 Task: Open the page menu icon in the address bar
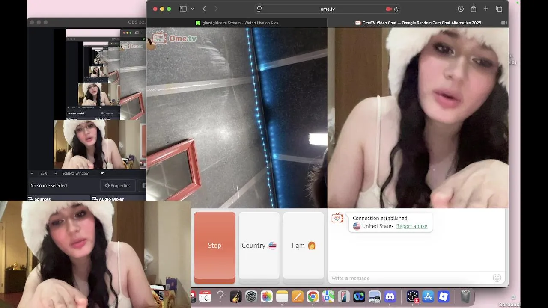click(x=259, y=9)
